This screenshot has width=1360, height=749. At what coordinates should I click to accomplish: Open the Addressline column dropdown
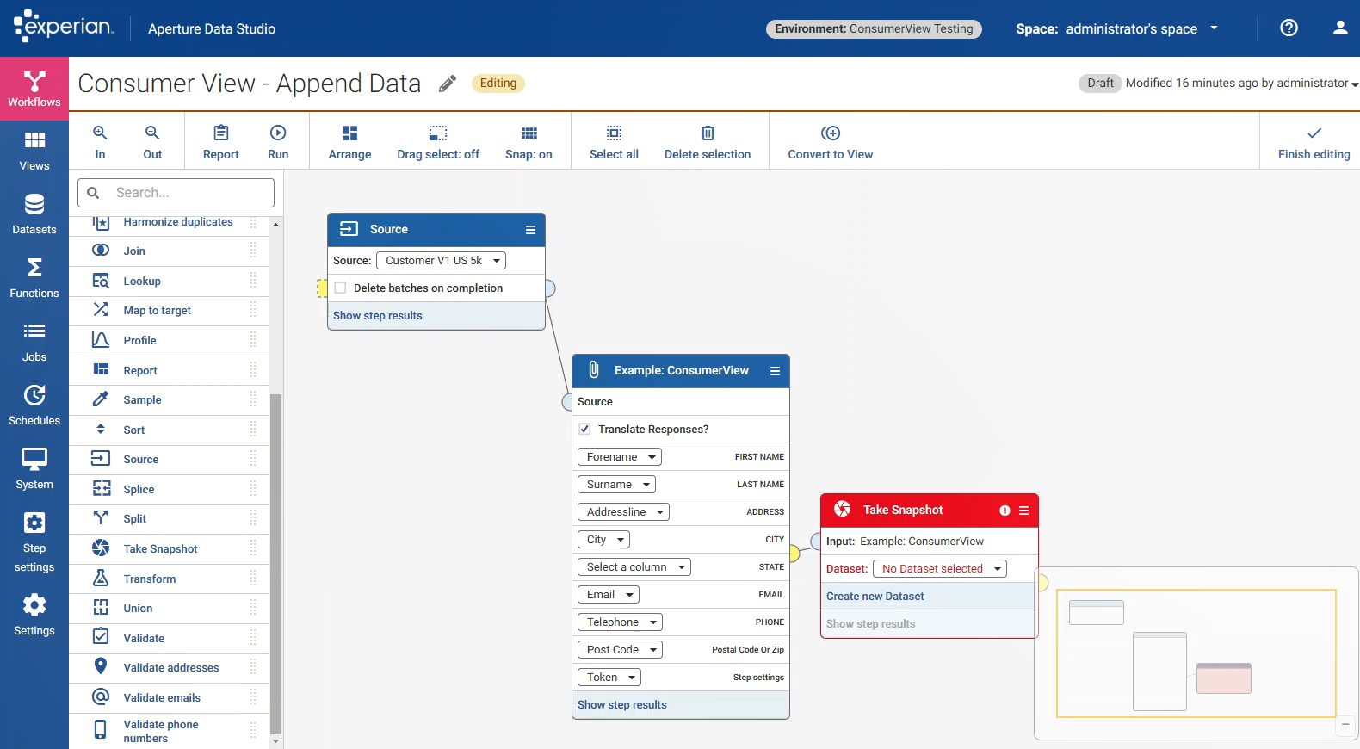[623, 512]
